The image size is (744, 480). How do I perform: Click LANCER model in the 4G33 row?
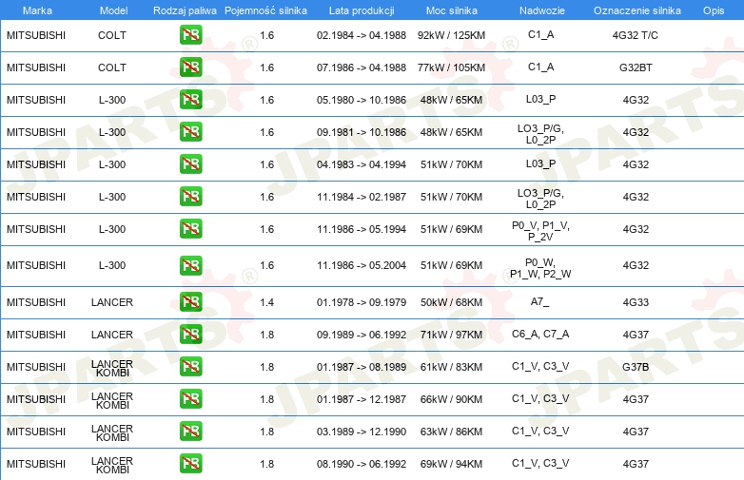click(112, 302)
